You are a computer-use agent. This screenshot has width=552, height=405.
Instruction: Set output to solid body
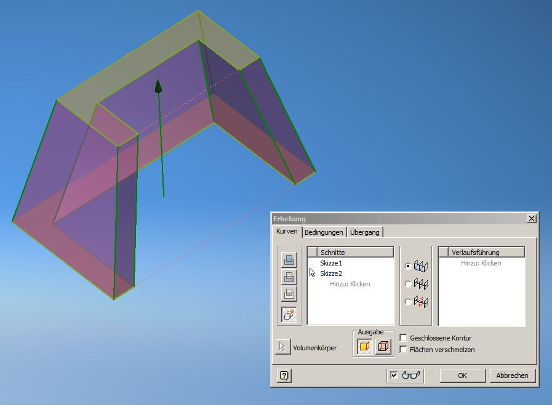[364, 346]
